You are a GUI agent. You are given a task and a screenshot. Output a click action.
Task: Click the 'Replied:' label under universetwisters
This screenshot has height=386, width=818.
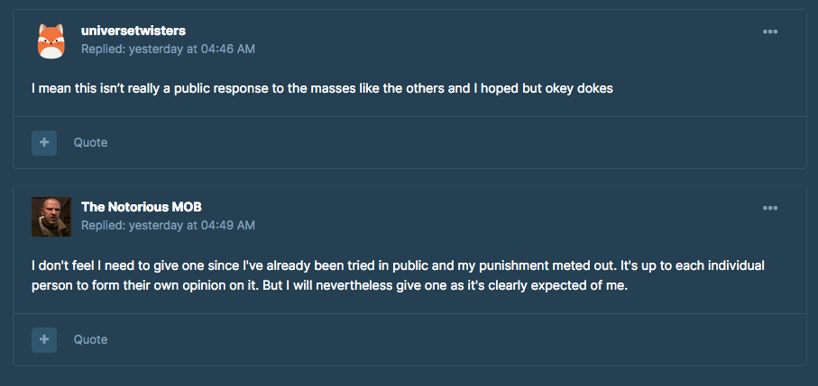(x=104, y=49)
